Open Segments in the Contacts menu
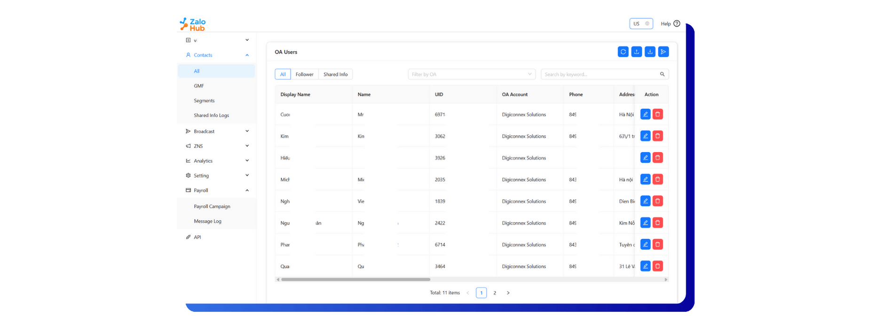 (x=204, y=101)
